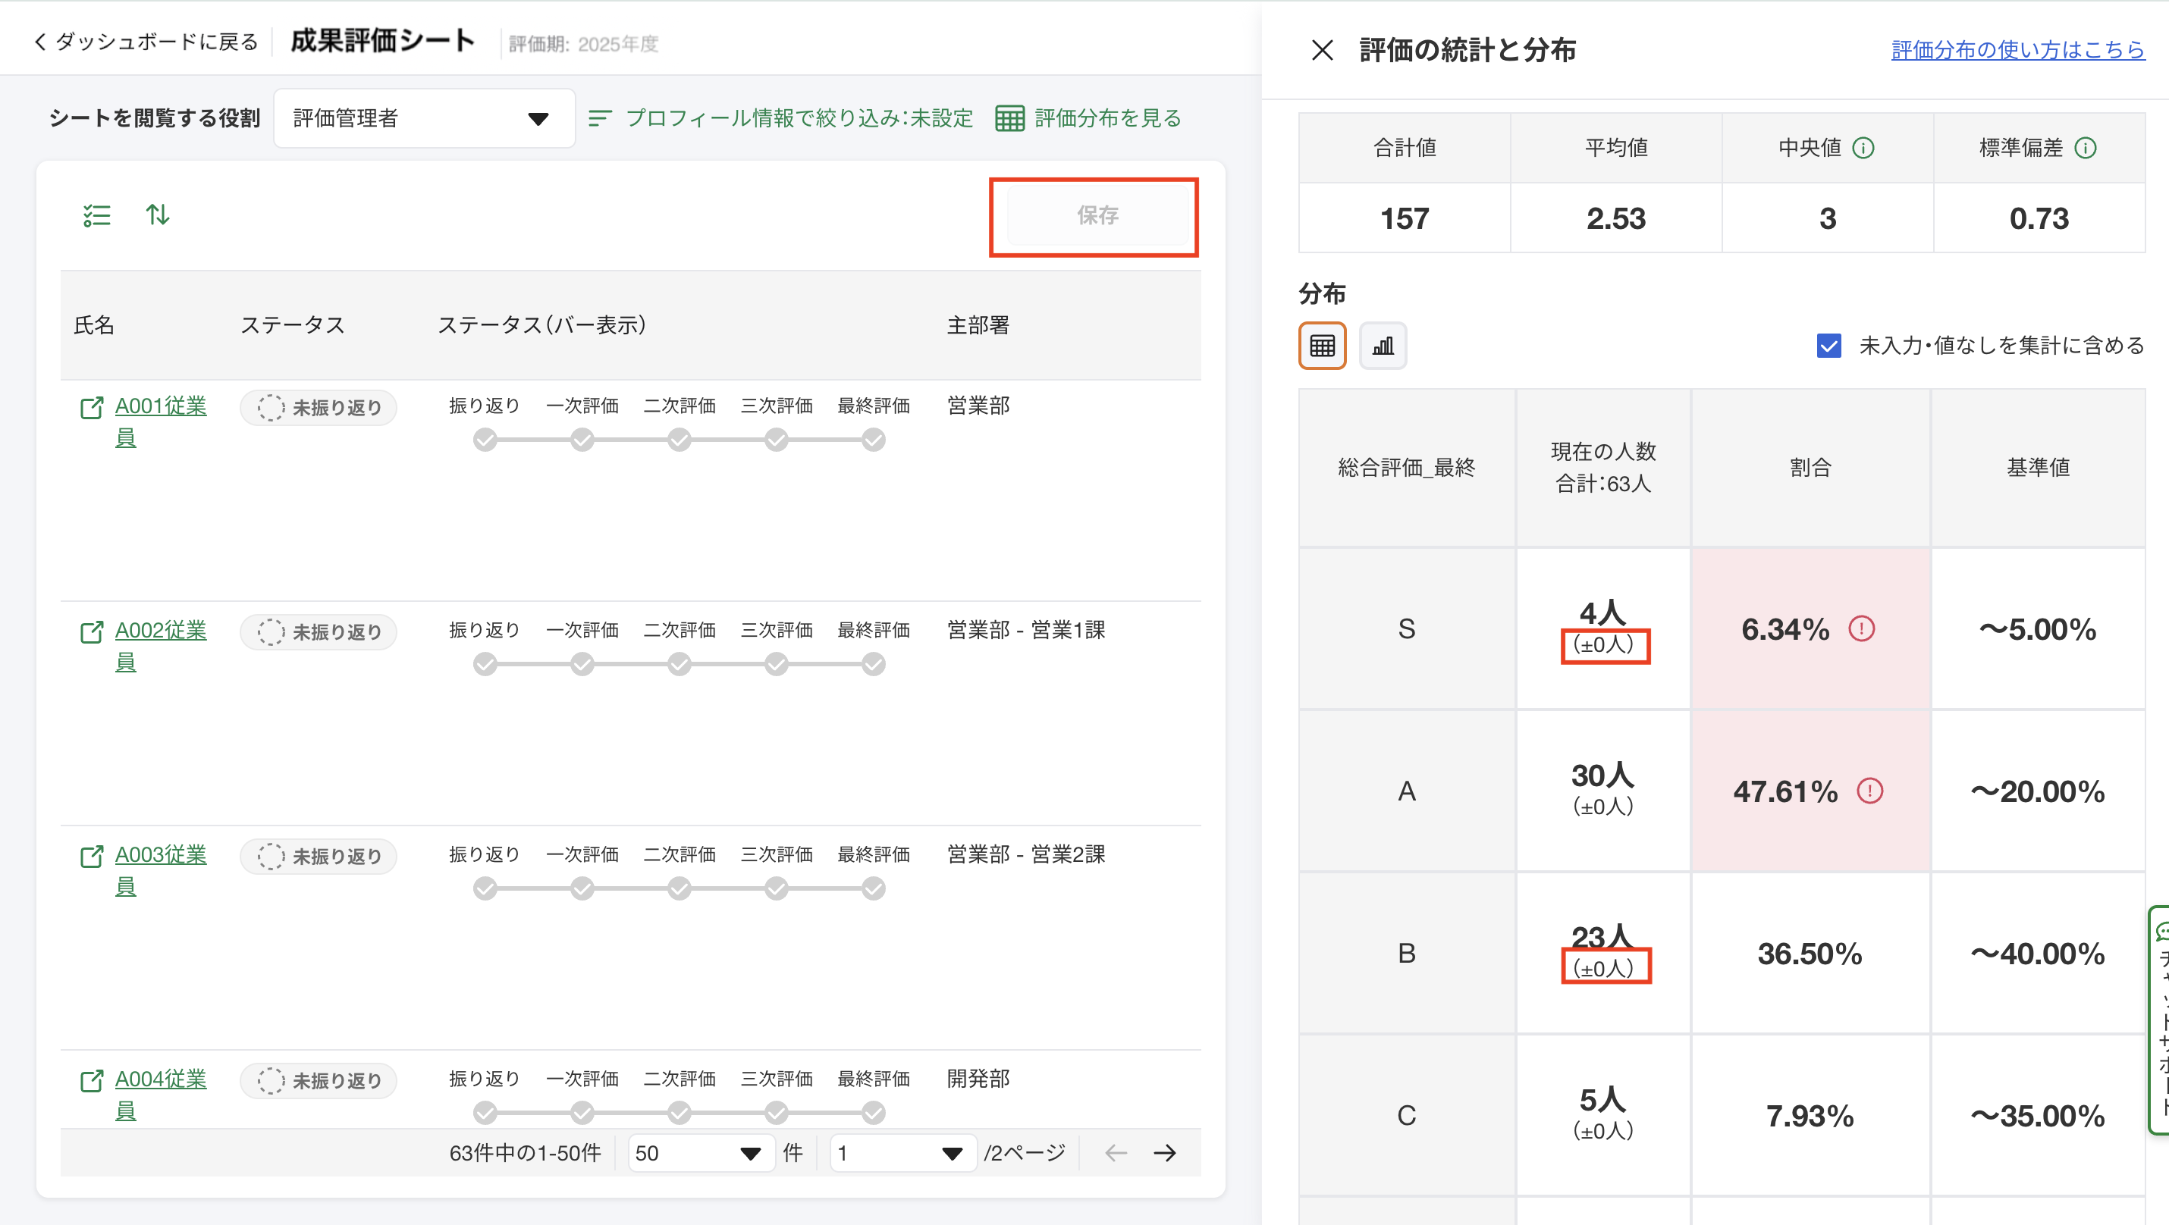This screenshot has height=1225, width=2169.
Task: Open 評価分布の使い方はこちら link
Action: 2017,49
